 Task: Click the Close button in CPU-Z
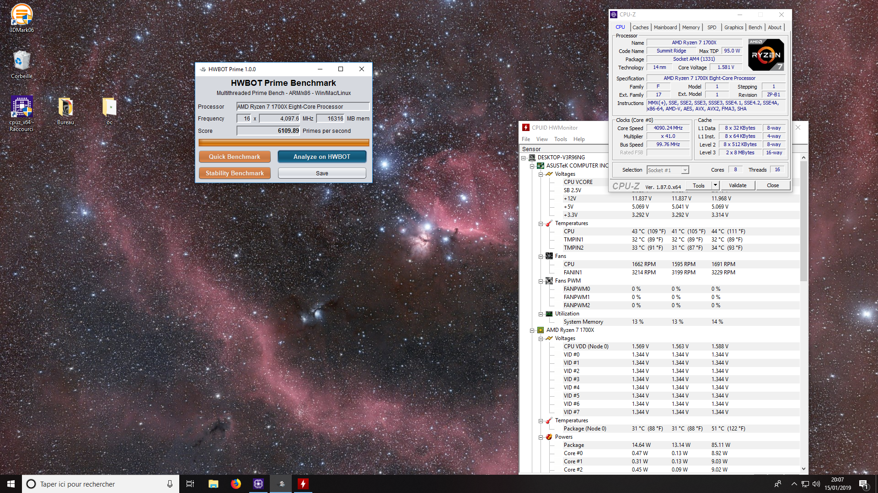[773, 185]
